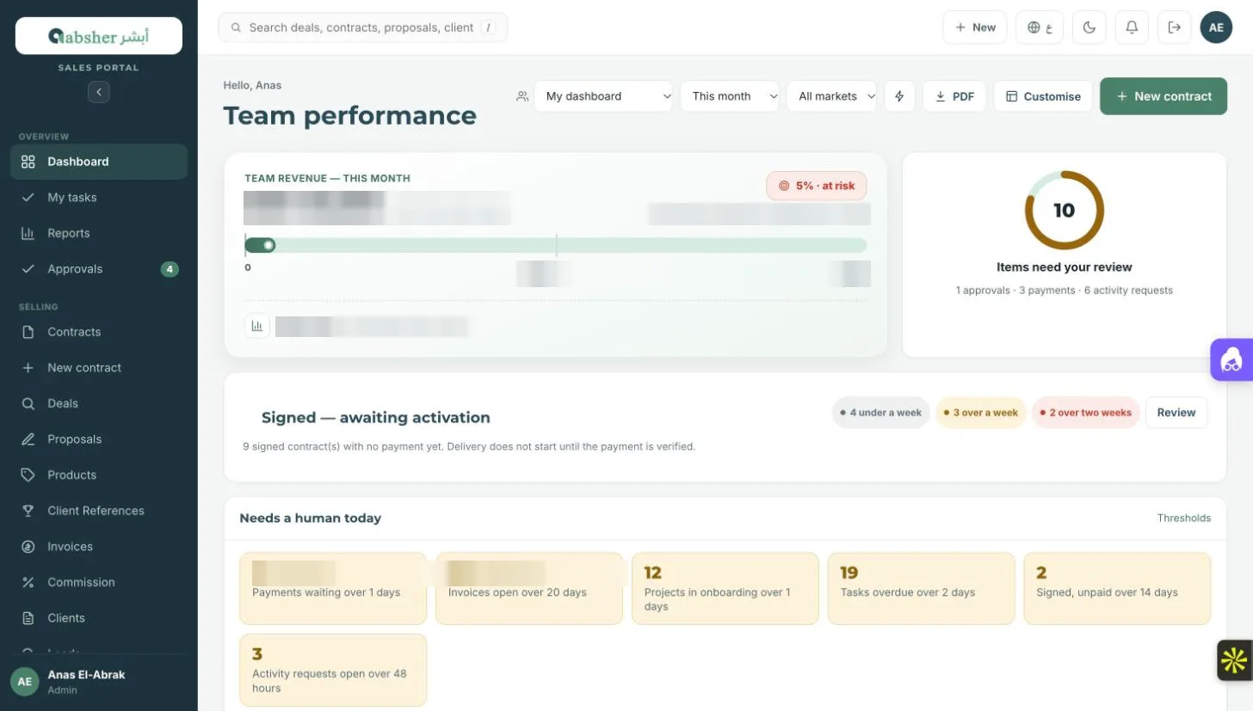Open the Dashboard sidebar item
This screenshot has height=711, width=1253.
tap(99, 162)
